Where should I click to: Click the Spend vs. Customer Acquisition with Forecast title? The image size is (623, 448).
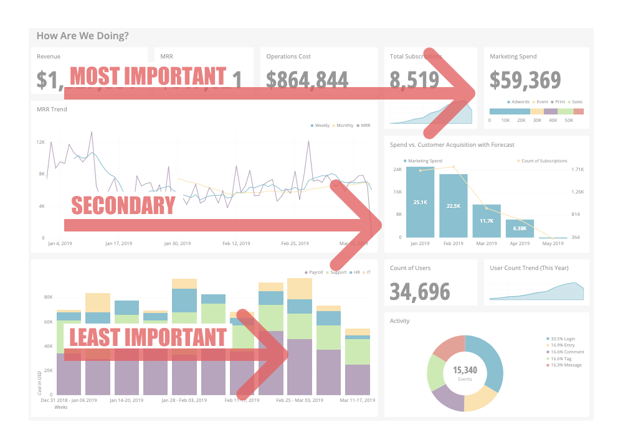point(452,145)
